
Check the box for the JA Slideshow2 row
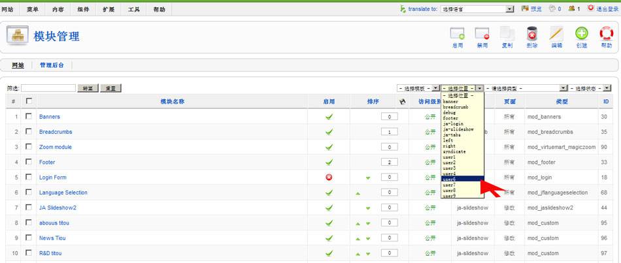point(29,208)
